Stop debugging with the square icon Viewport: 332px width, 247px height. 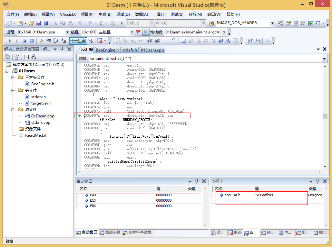(x=24, y=41)
